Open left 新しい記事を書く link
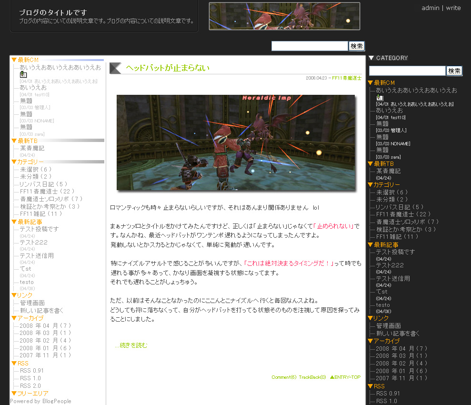 click(x=42, y=311)
